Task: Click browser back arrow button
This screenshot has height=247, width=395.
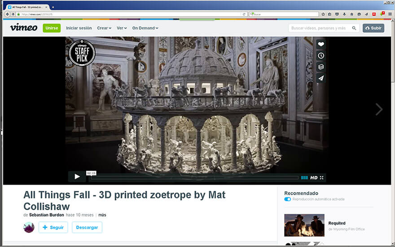Action: (x=7, y=14)
